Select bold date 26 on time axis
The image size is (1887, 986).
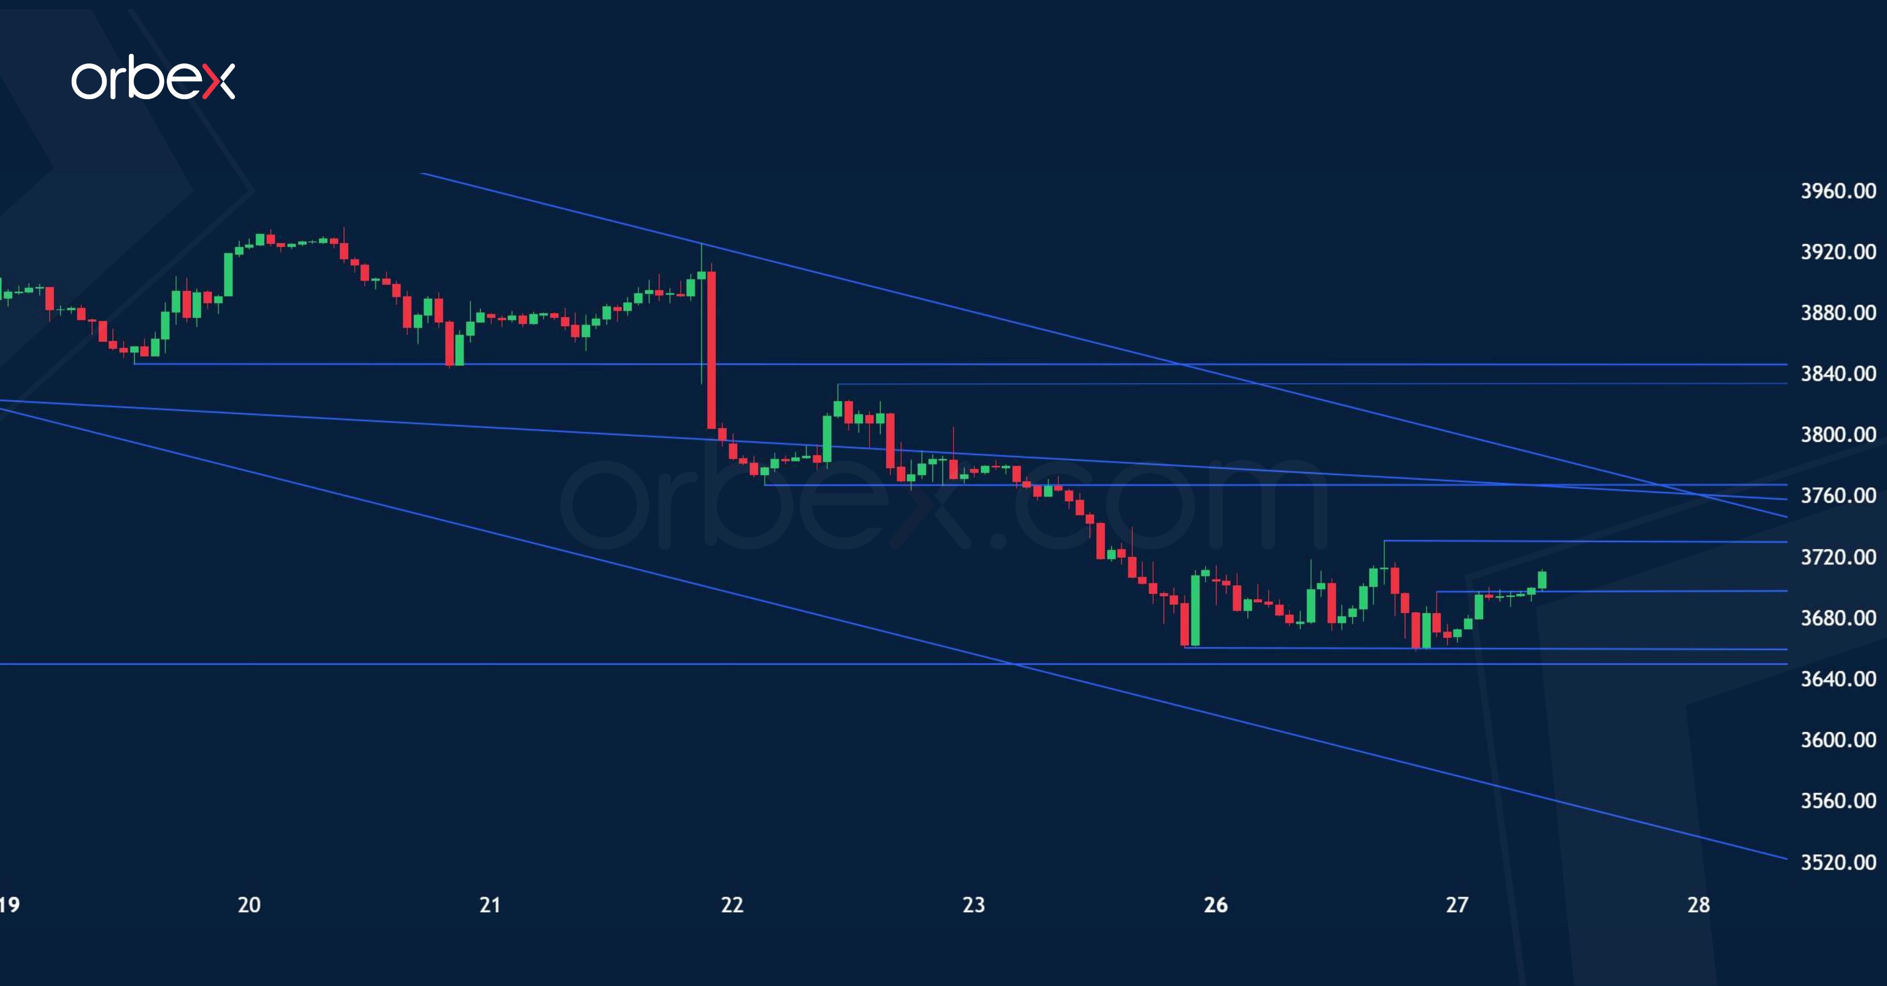click(x=1215, y=905)
